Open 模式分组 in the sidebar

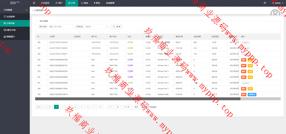(x=11, y=30)
